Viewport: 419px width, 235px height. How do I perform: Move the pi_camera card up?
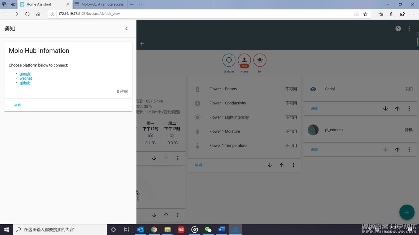tap(397, 149)
